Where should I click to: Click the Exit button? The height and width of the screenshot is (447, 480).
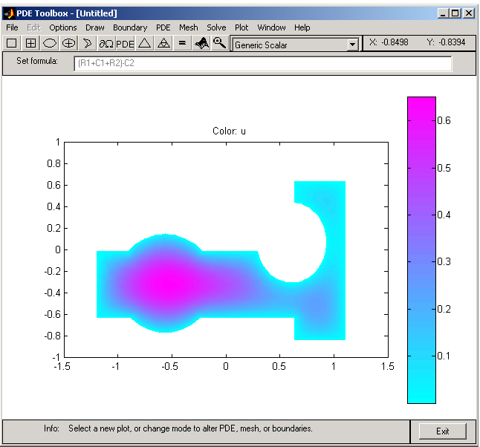(x=443, y=431)
